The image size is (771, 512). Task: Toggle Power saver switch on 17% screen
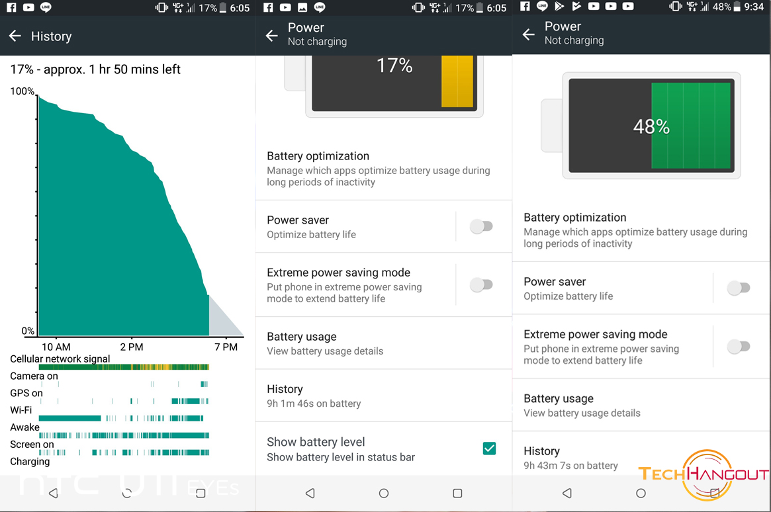pyautogui.click(x=481, y=226)
